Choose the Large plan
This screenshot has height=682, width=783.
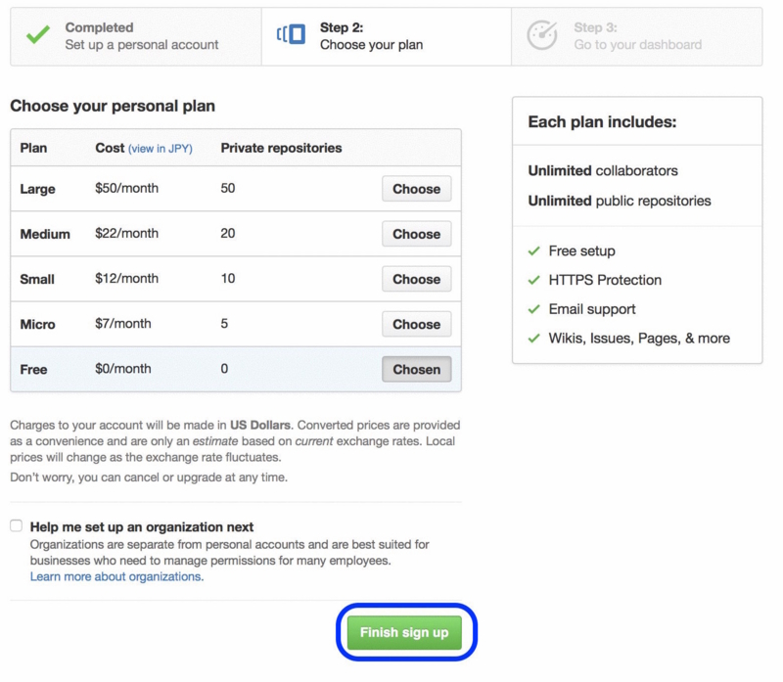coord(417,189)
